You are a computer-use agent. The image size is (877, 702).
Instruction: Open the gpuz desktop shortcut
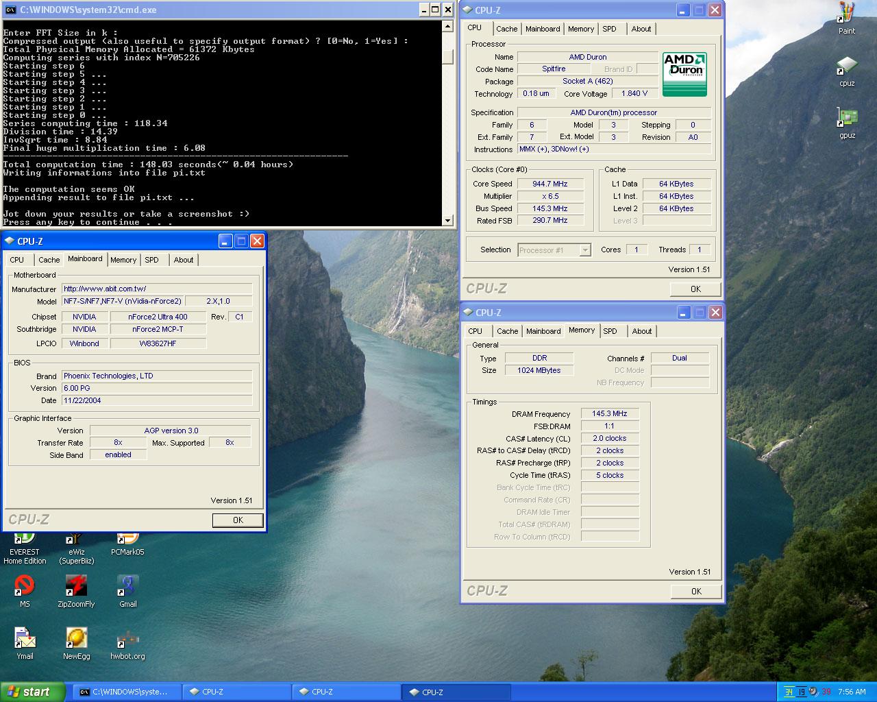pyautogui.click(x=847, y=123)
